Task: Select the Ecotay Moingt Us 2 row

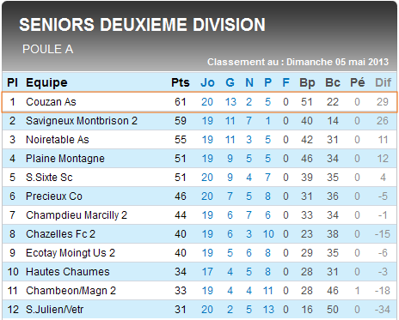Action: pos(199,253)
